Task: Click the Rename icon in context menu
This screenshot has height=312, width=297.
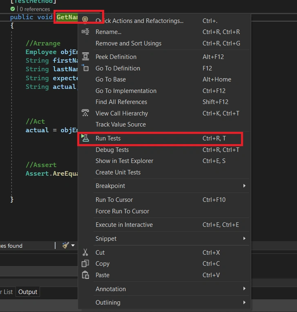Action: tap(85, 32)
